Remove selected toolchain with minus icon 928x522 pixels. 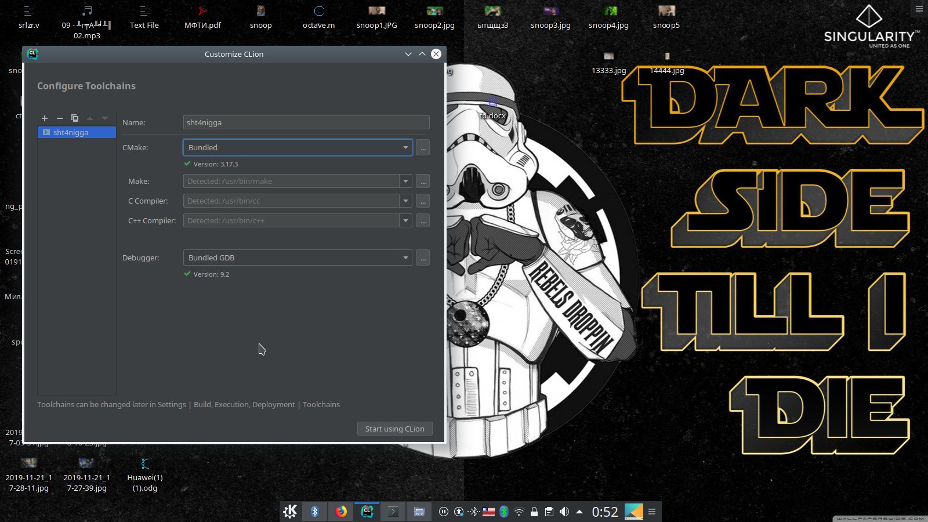click(x=59, y=118)
